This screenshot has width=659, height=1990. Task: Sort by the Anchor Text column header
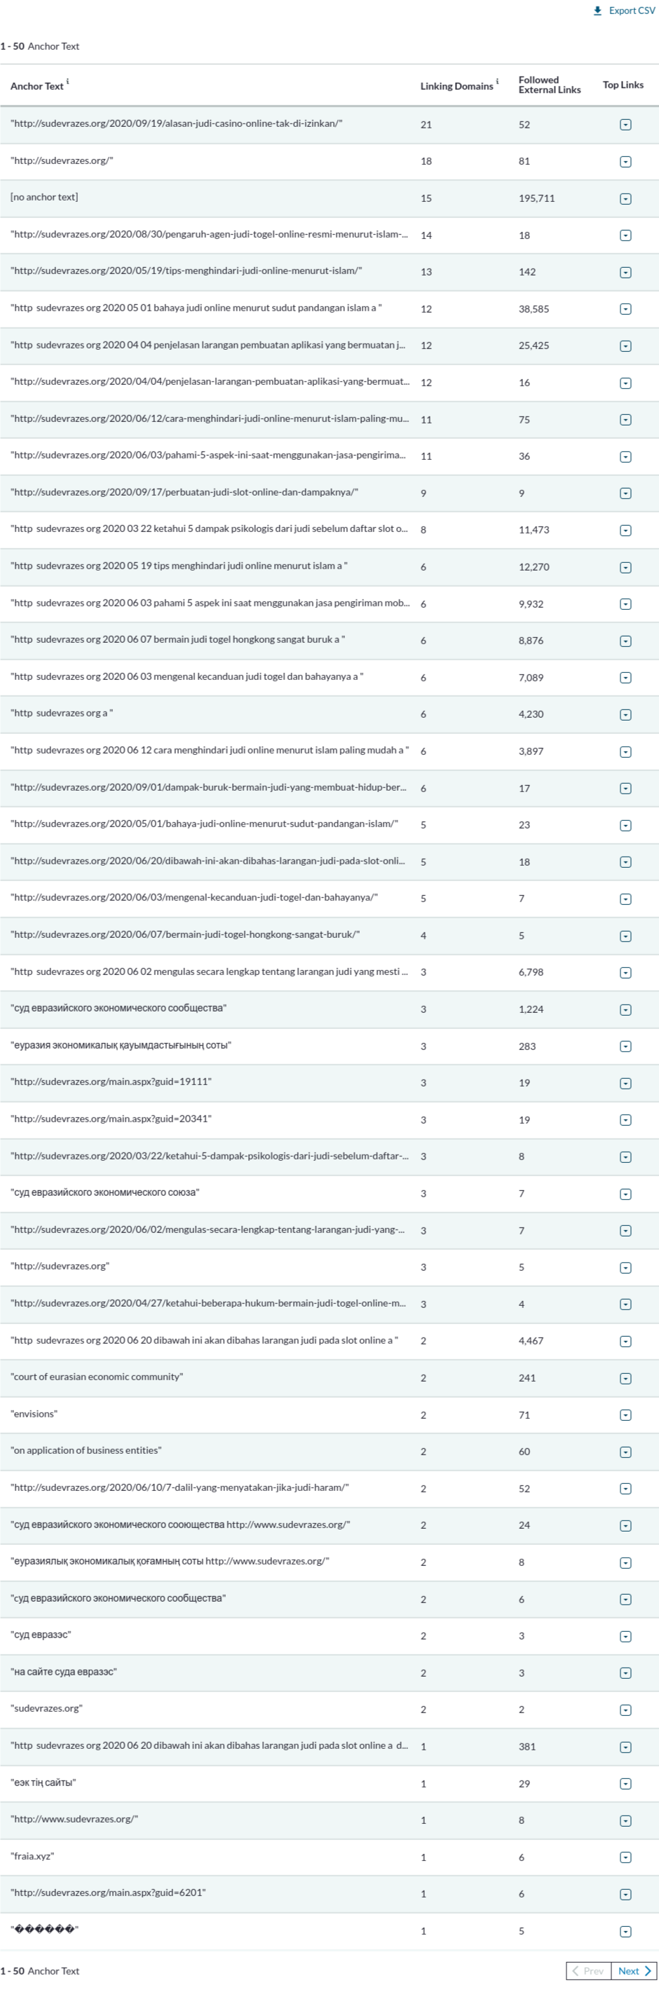36,86
